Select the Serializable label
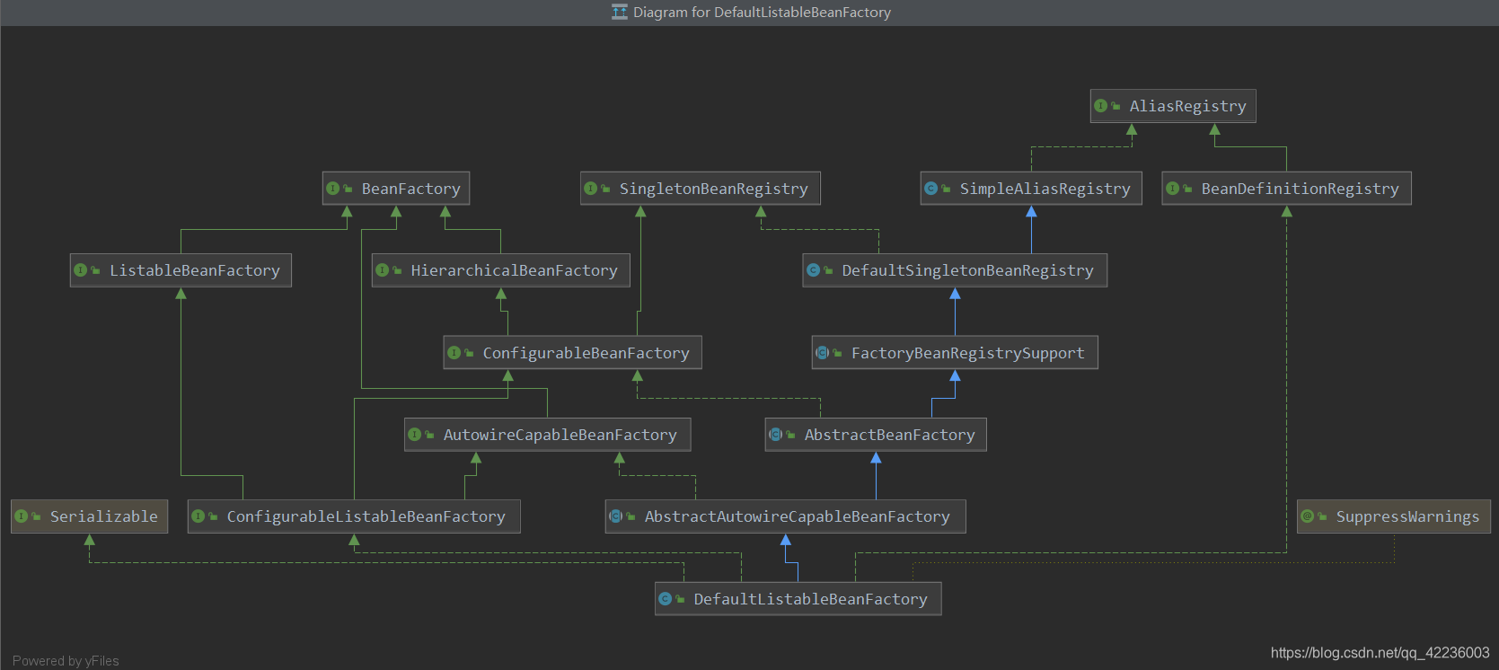Screen dimensions: 1499x670 pos(103,516)
